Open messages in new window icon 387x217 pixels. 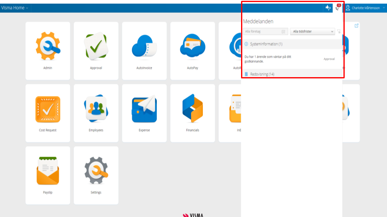(356, 26)
